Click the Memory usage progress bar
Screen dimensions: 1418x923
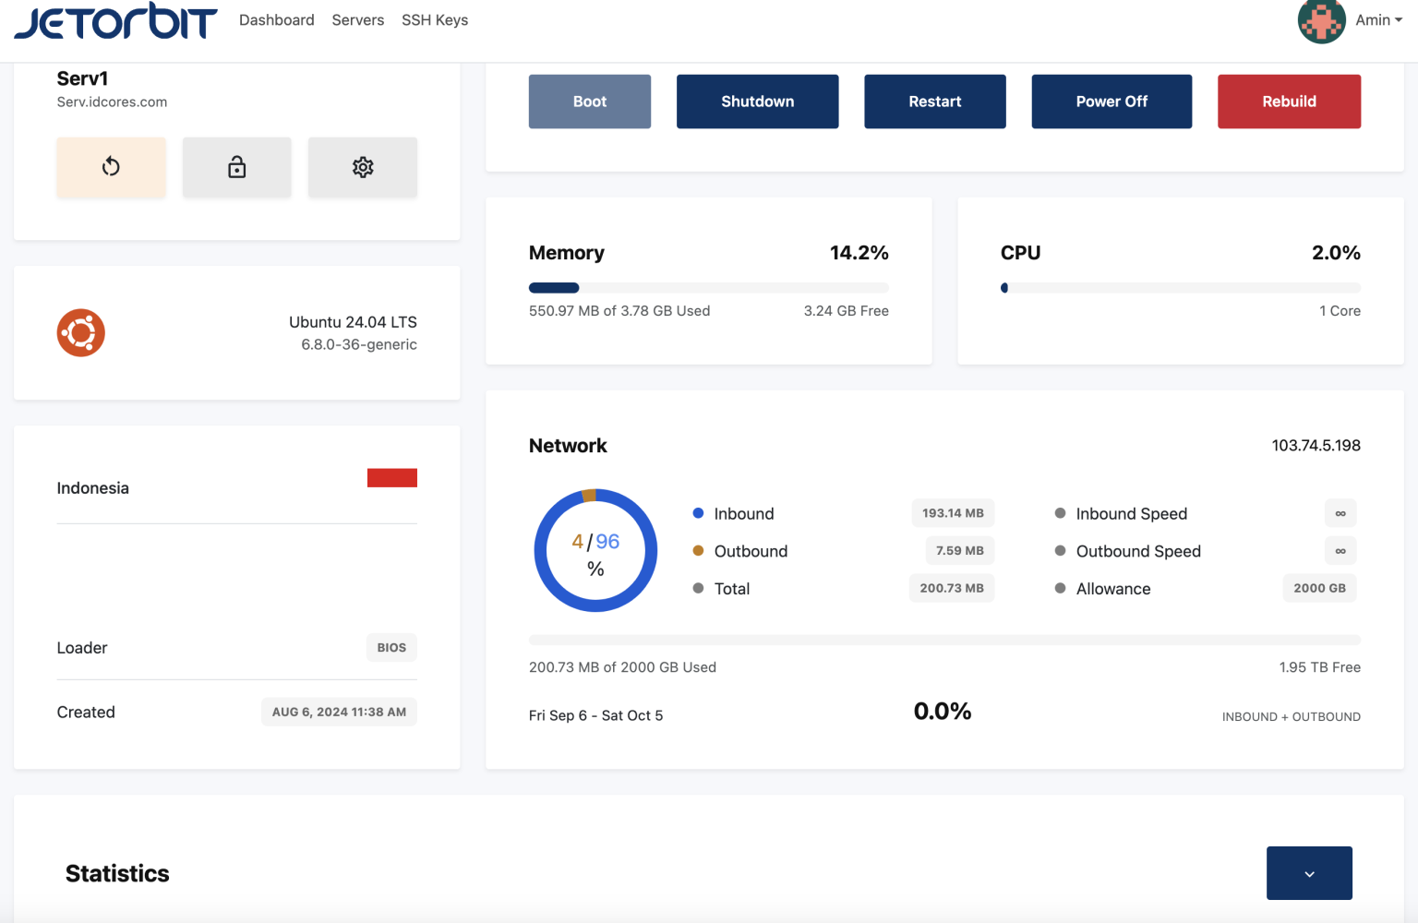[x=707, y=287]
